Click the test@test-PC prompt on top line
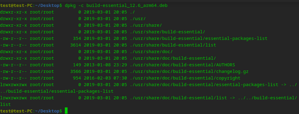 pyautogui.click(x=16, y=5)
